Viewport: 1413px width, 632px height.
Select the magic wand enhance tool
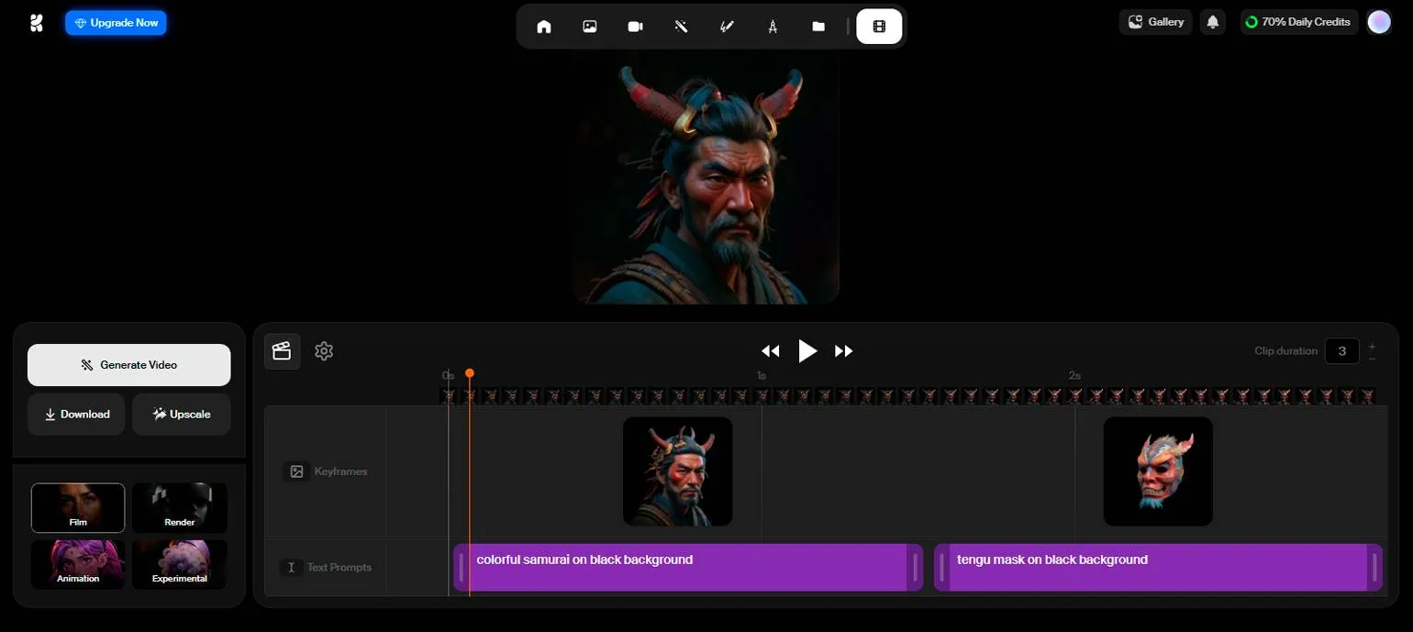[681, 27]
